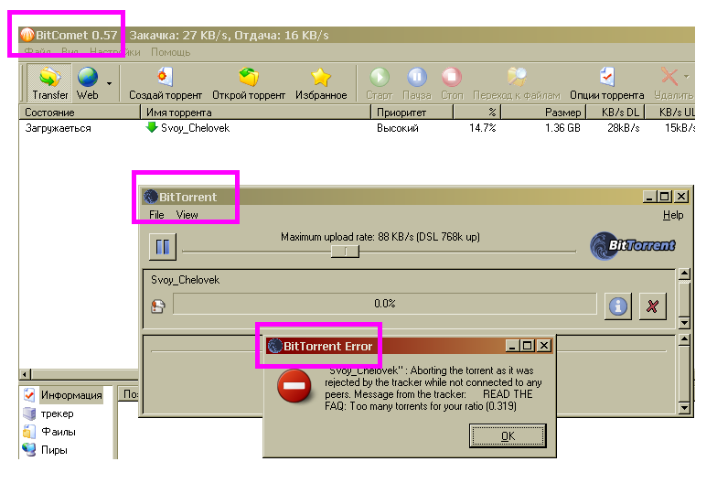Close the BitTorrent Error dialog
Screen dimensions: 717x483
543,346
